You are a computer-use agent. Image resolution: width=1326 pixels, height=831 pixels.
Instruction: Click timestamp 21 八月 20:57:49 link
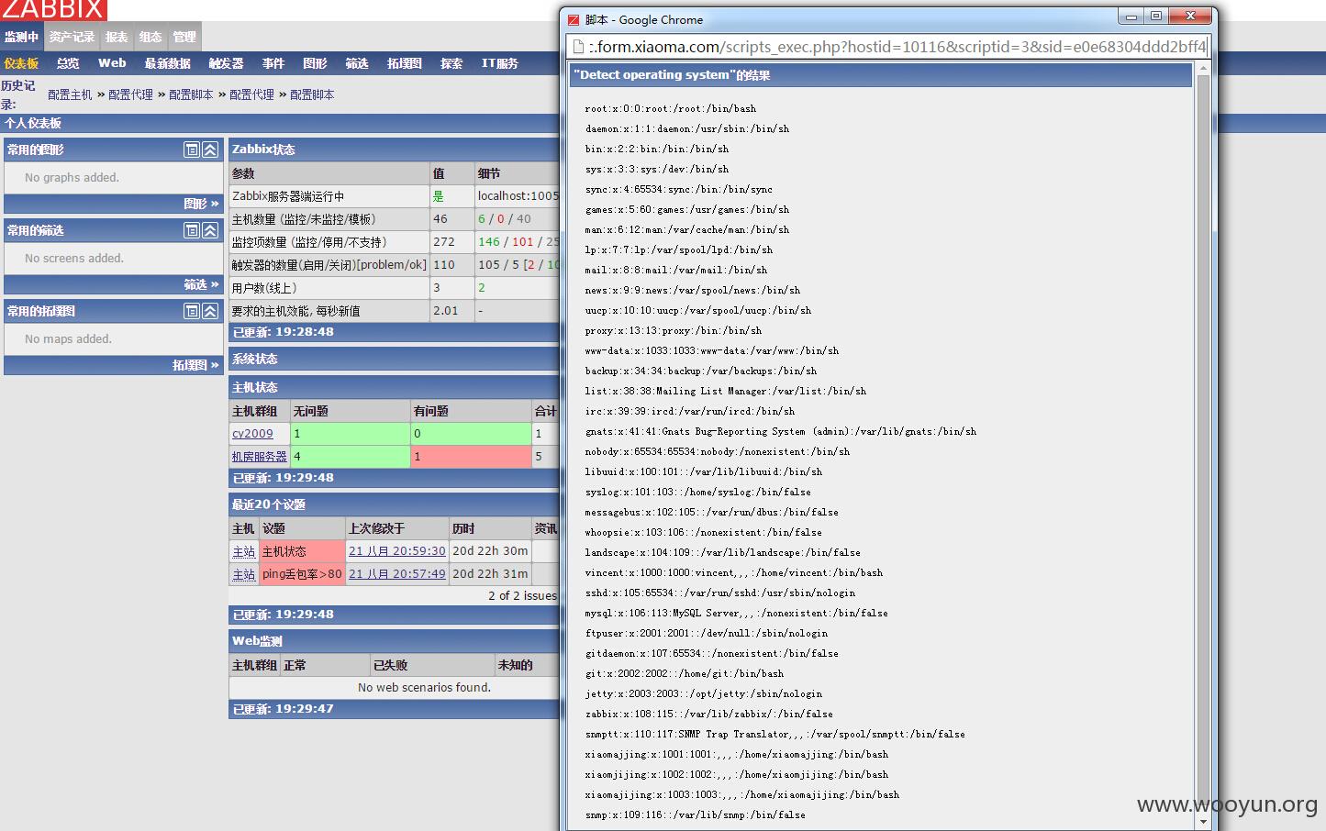(x=397, y=574)
